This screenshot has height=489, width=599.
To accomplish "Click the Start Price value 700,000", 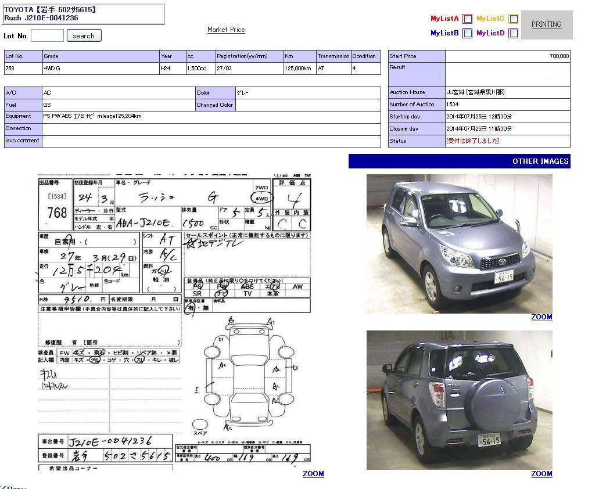I will click(559, 56).
